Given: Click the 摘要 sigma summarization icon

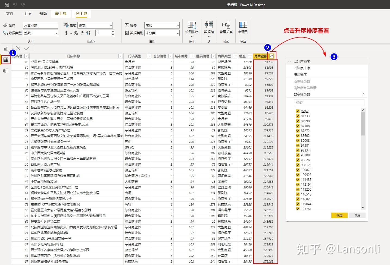Looking at the screenshot, I should 127,25.
